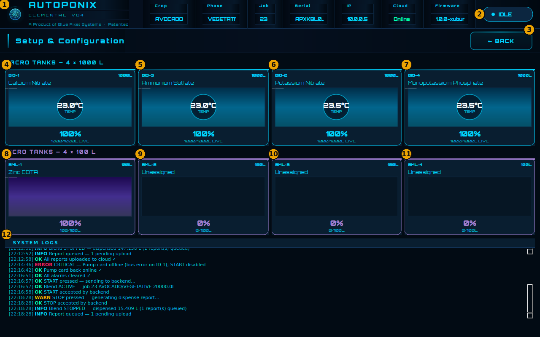Viewport: 540px width, 337px height.
Task: Select the Blend ACTIVE job 23 log line
Action: [x=92, y=286]
